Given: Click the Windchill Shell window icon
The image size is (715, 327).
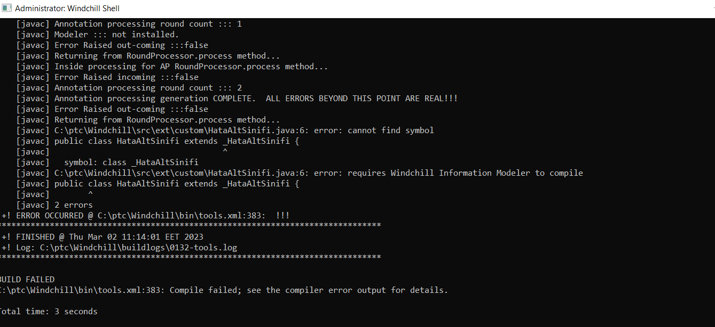Looking at the screenshot, I should [x=7, y=9].
